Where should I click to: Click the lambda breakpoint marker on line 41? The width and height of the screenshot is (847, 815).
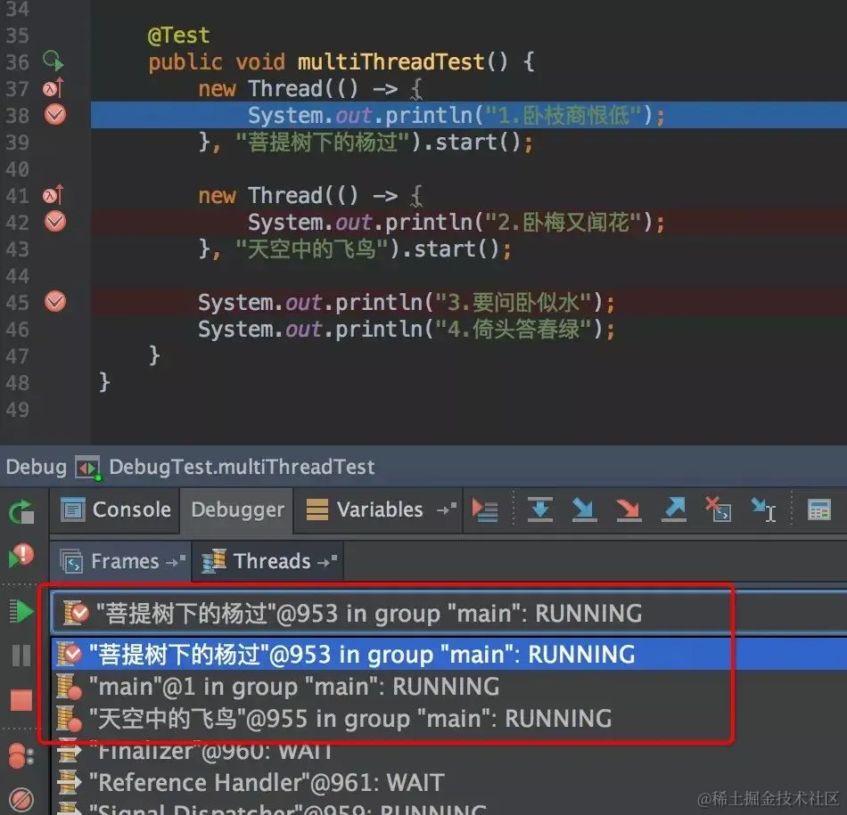click(x=53, y=194)
